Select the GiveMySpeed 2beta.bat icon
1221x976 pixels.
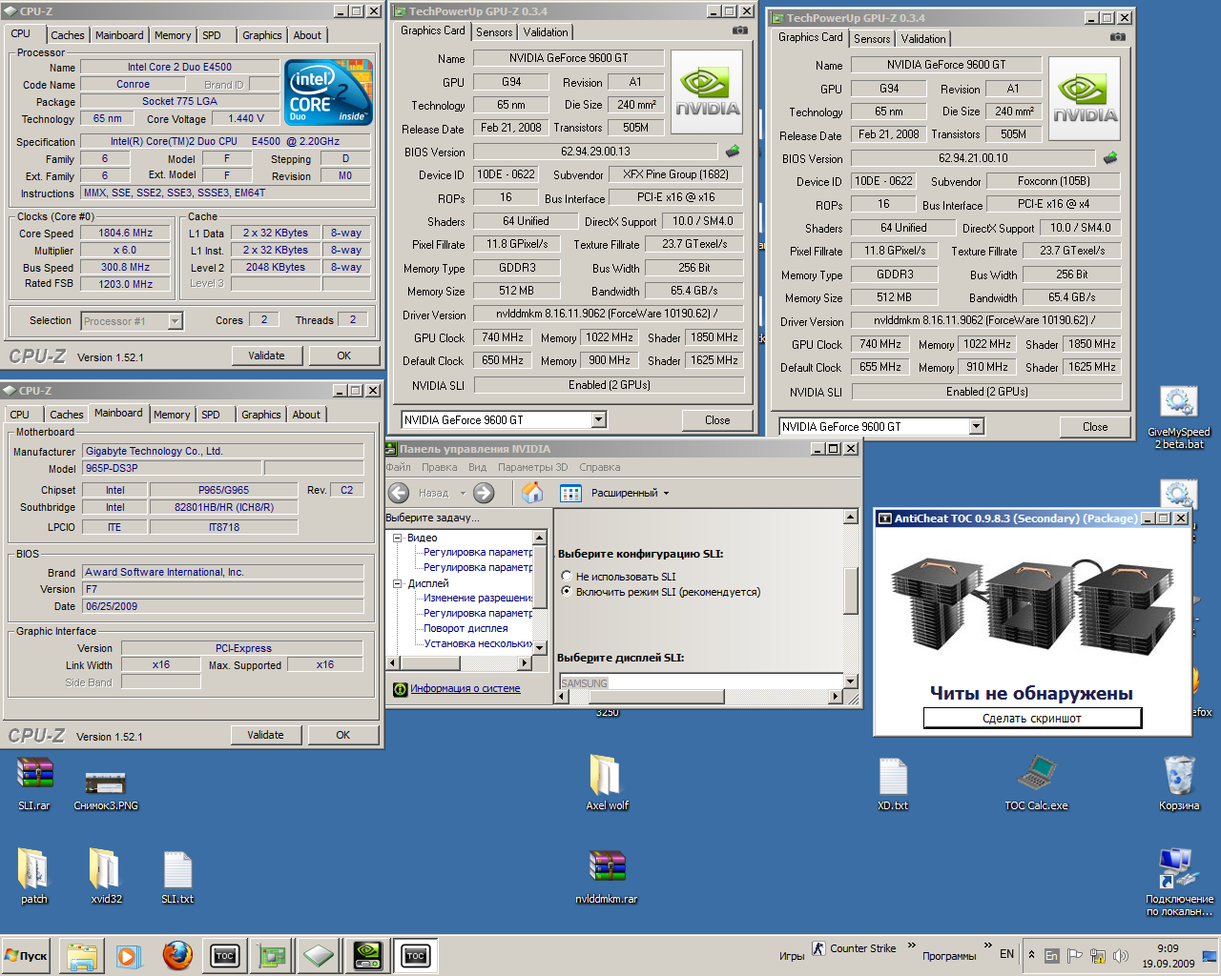pyautogui.click(x=1181, y=417)
